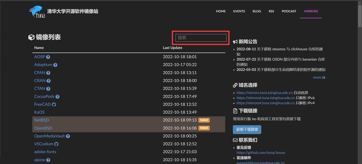Open the 2022-07-22 OSDN removal notice
The image size is (362, 164).
[281, 62]
